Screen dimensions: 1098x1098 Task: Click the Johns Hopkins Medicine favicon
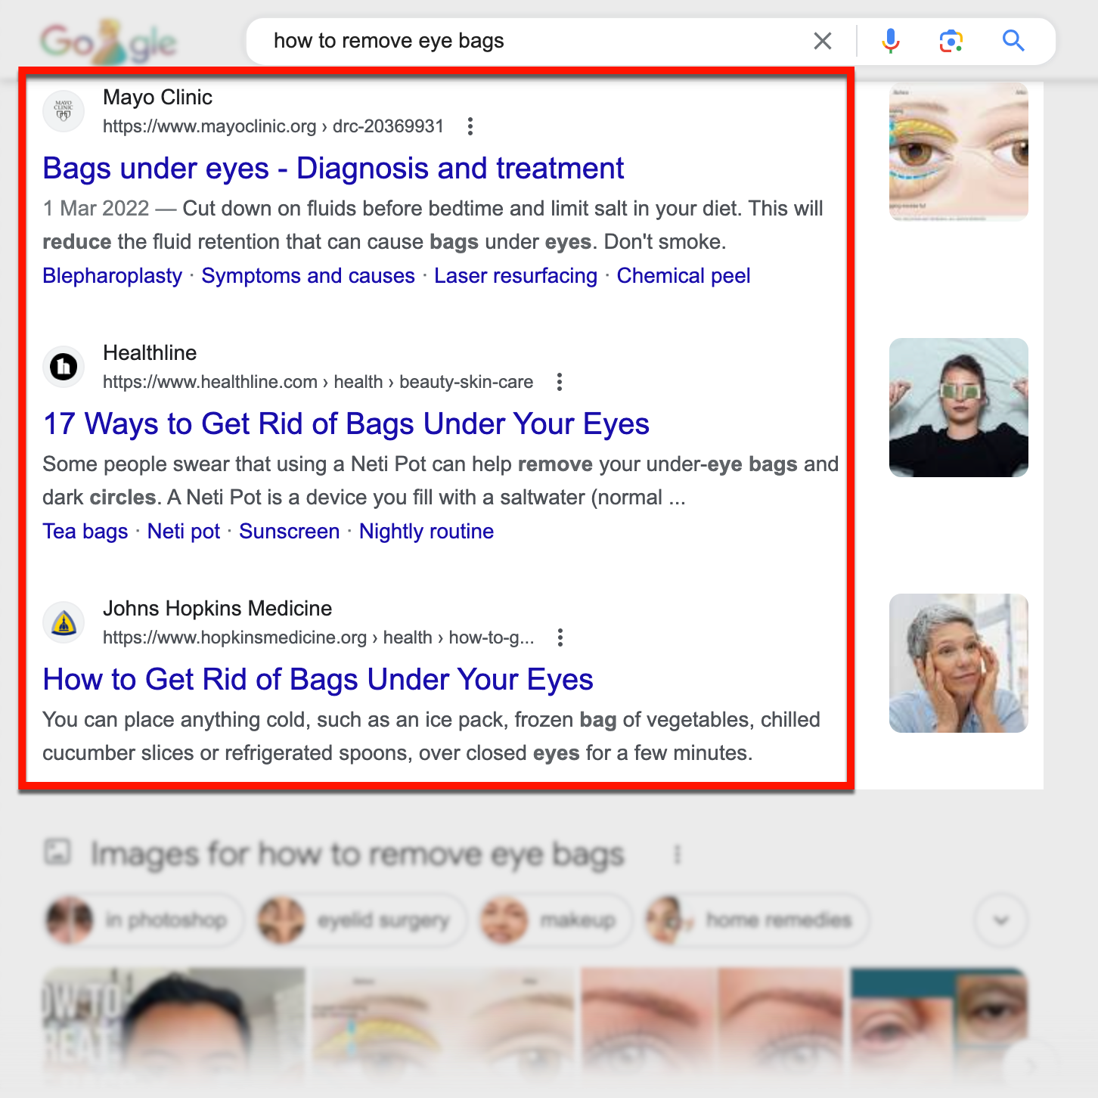[64, 622]
